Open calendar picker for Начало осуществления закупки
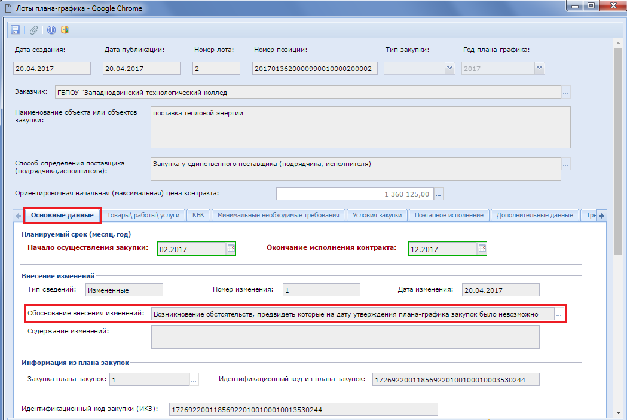This screenshot has height=420, width=627. tap(231, 249)
